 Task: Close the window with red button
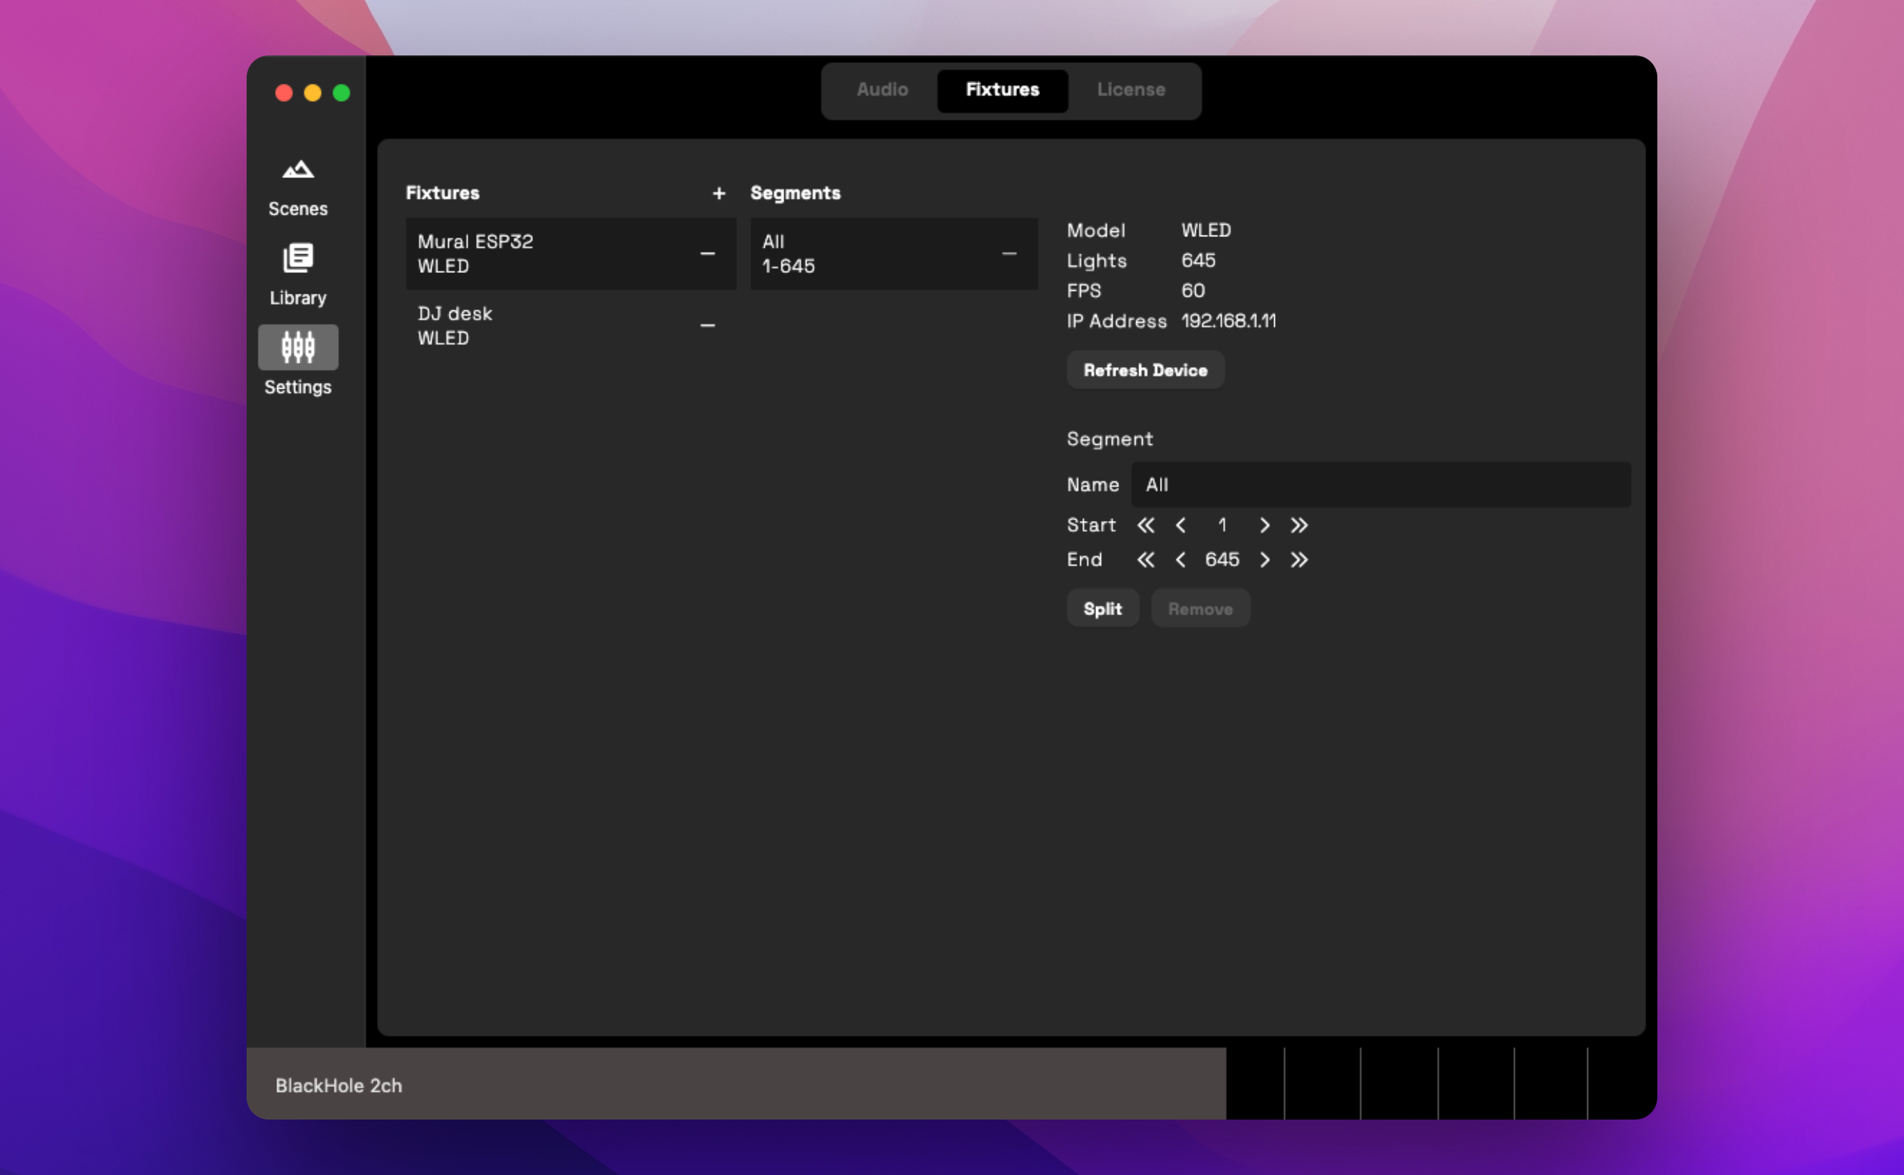(283, 94)
